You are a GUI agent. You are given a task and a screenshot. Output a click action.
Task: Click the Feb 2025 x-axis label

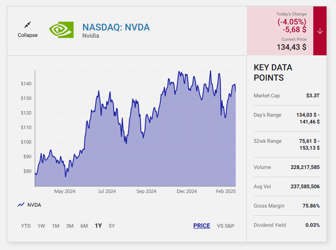tap(225, 191)
